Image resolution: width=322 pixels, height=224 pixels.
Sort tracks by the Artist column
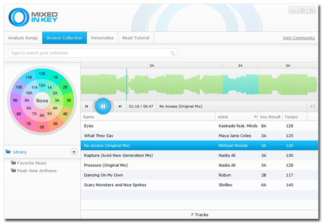(x=237, y=117)
